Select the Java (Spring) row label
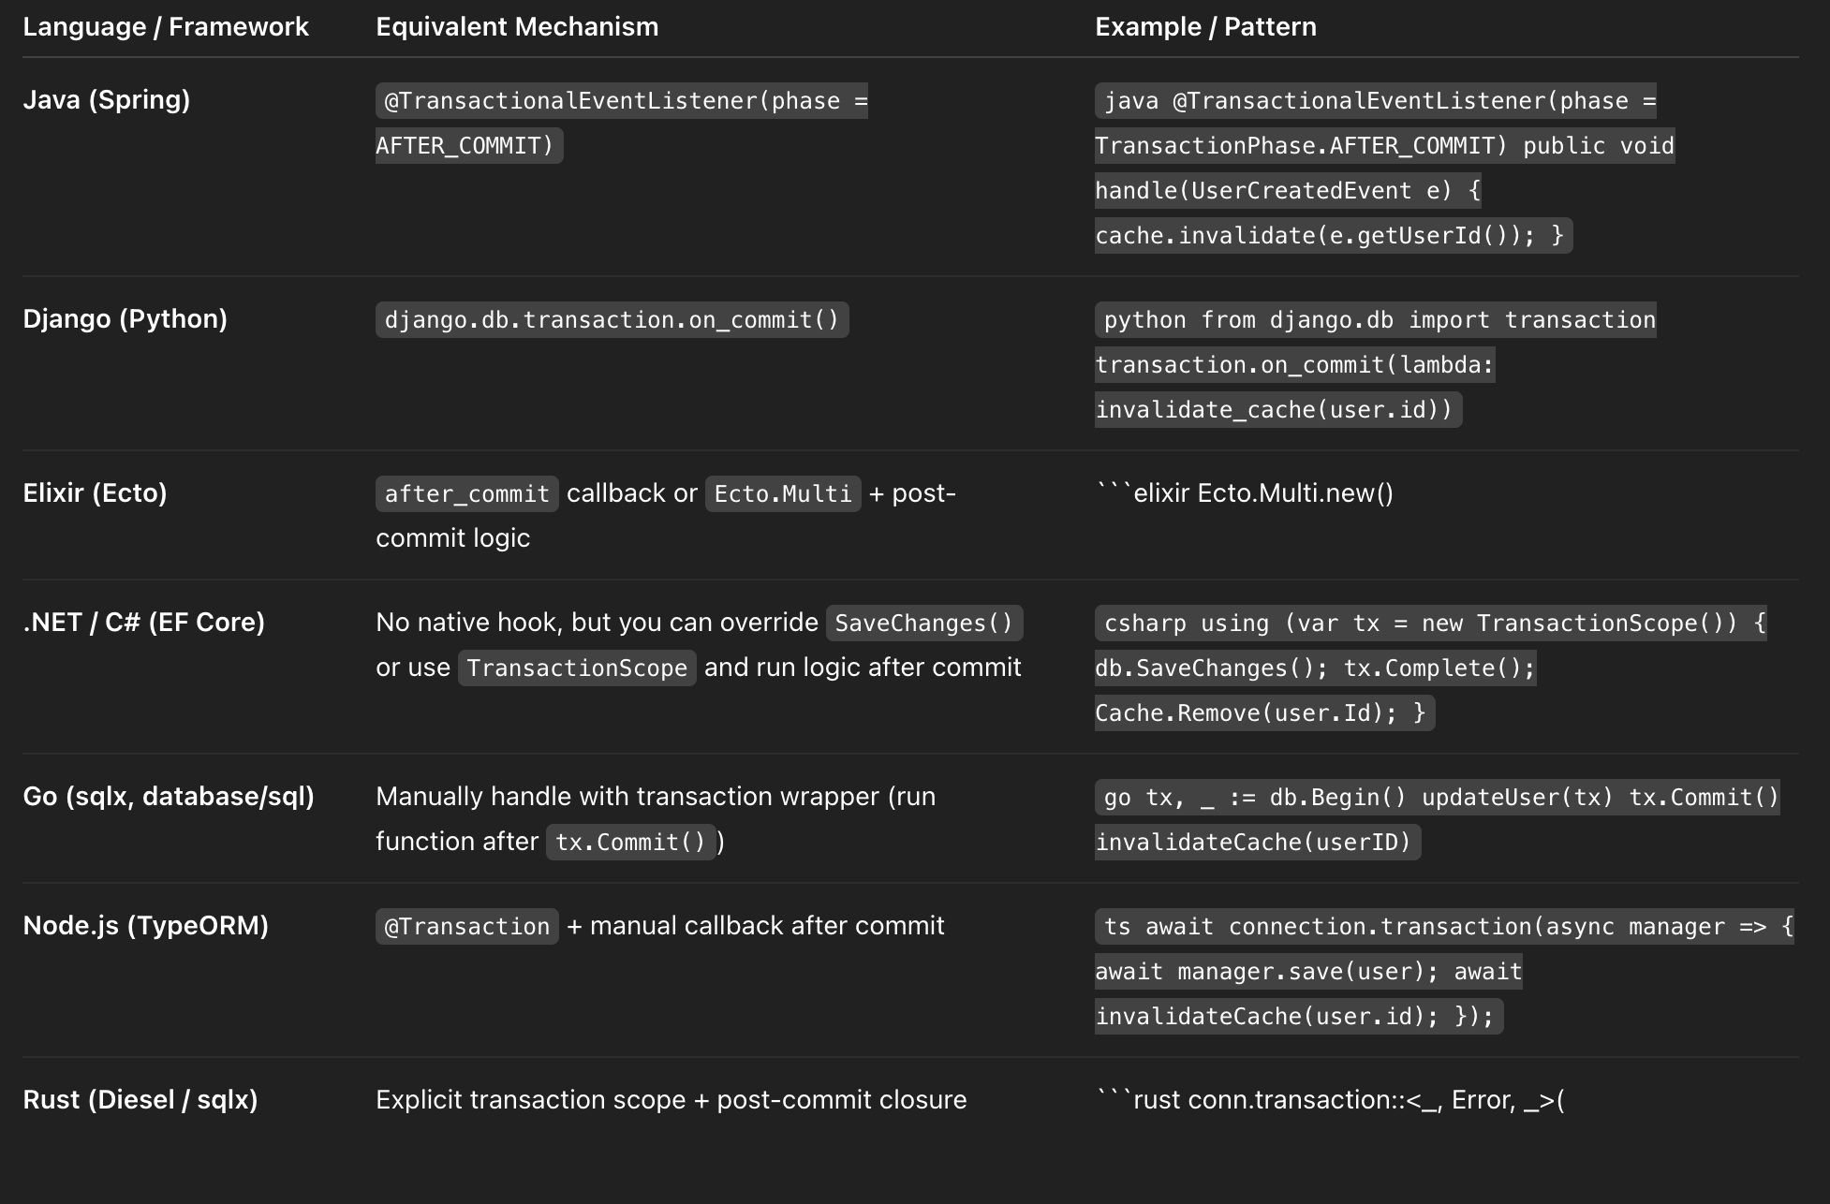1830x1204 pixels. click(x=107, y=100)
